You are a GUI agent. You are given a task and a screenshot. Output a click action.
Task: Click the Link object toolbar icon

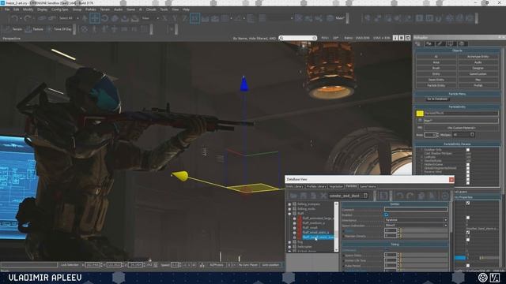pyautogui.click(x=42, y=18)
